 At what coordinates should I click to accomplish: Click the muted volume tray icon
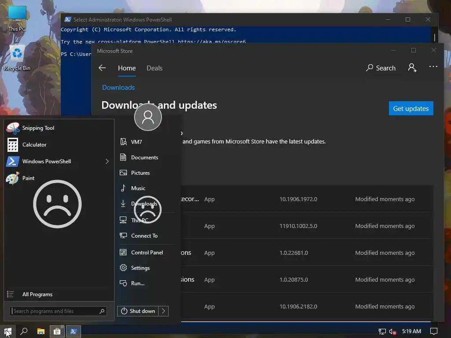pos(392,331)
